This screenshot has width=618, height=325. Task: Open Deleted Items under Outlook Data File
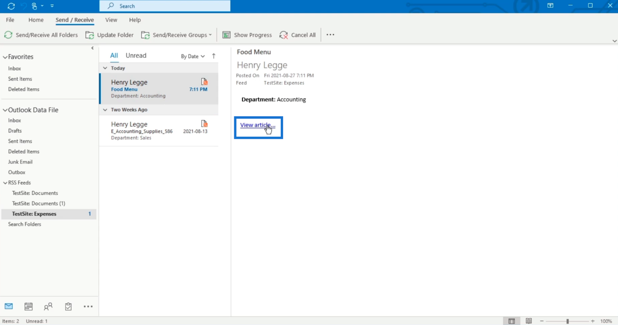click(x=24, y=151)
